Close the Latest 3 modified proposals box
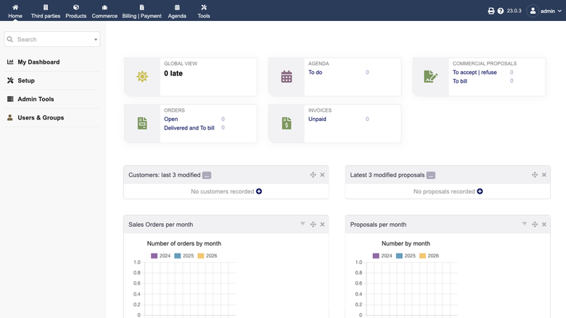The image size is (566, 318). click(544, 175)
